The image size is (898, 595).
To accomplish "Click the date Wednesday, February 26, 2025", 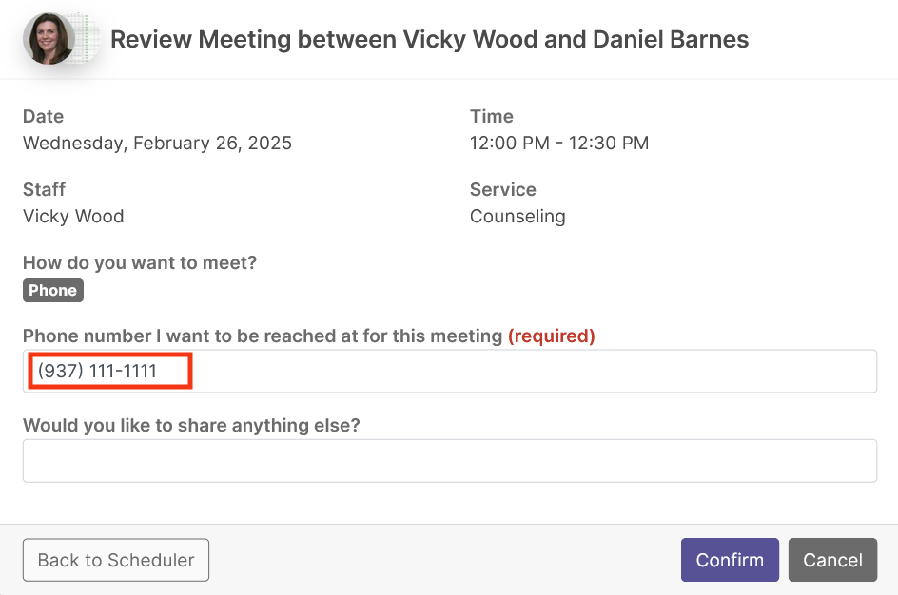I will pyautogui.click(x=157, y=143).
